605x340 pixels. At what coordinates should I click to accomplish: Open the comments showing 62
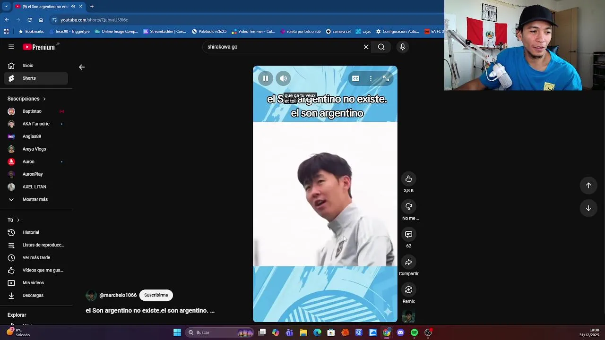point(408,235)
